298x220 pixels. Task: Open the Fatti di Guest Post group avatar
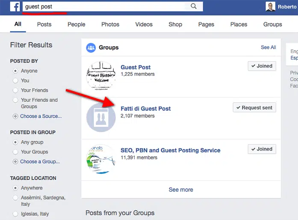pos(101,117)
